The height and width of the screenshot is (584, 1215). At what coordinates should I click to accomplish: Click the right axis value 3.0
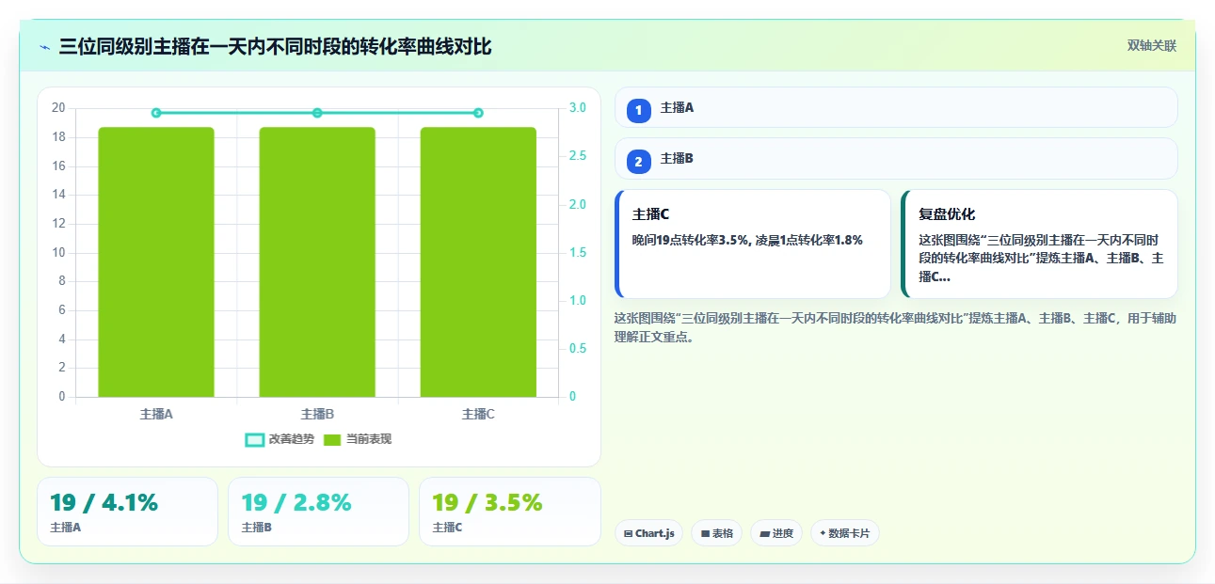[x=578, y=108]
